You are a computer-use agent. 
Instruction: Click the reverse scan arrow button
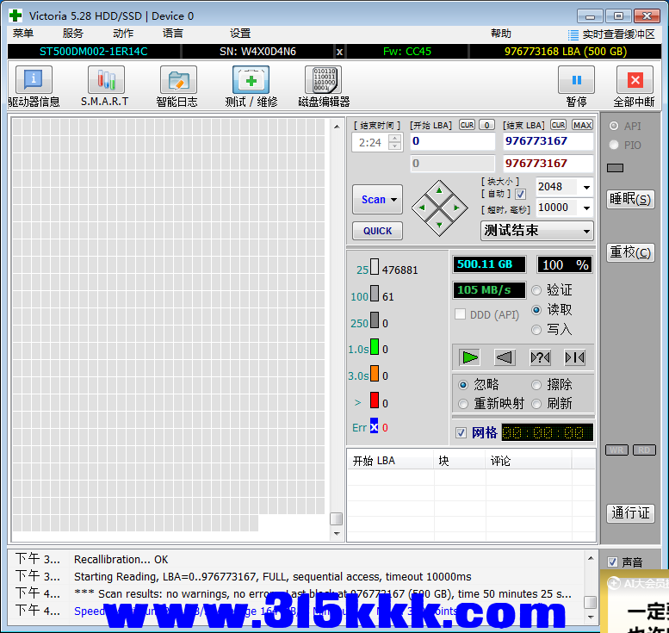(x=505, y=357)
